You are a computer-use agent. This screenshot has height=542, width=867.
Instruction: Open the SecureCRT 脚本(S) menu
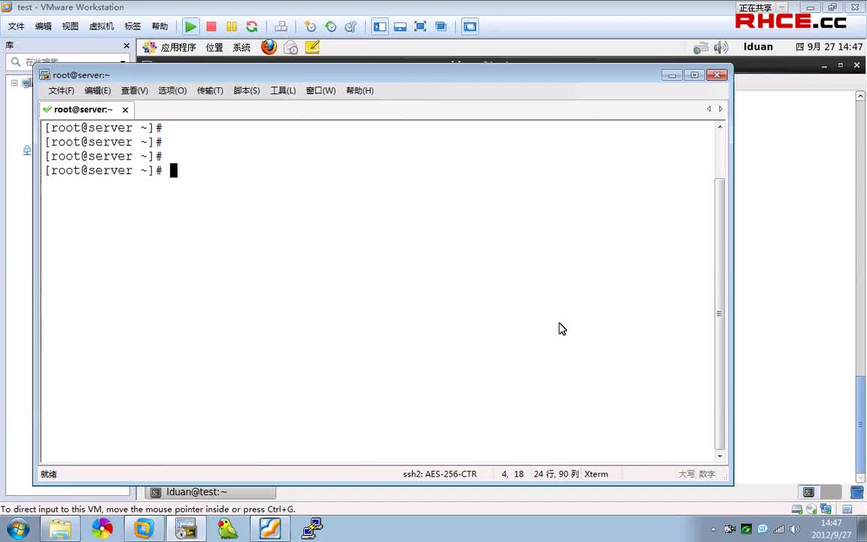tap(247, 90)
